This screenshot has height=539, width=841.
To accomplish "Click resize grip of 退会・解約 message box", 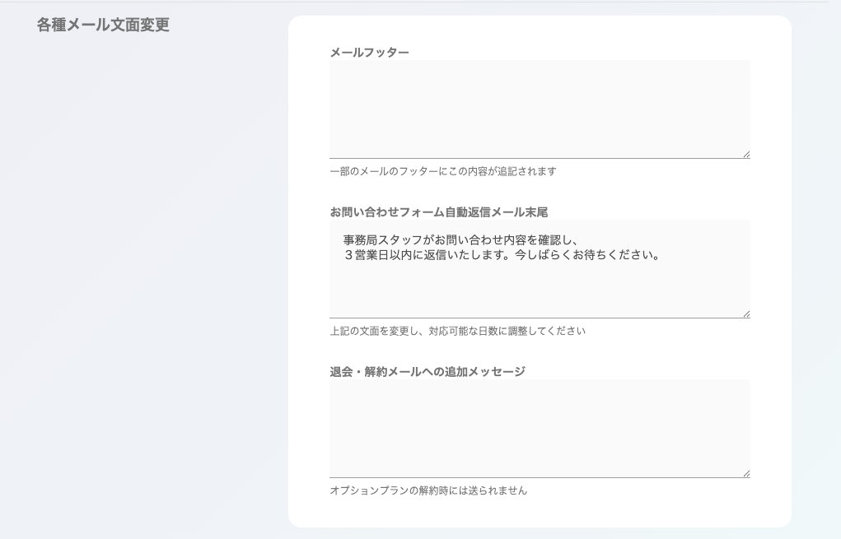I will point(746,473).
